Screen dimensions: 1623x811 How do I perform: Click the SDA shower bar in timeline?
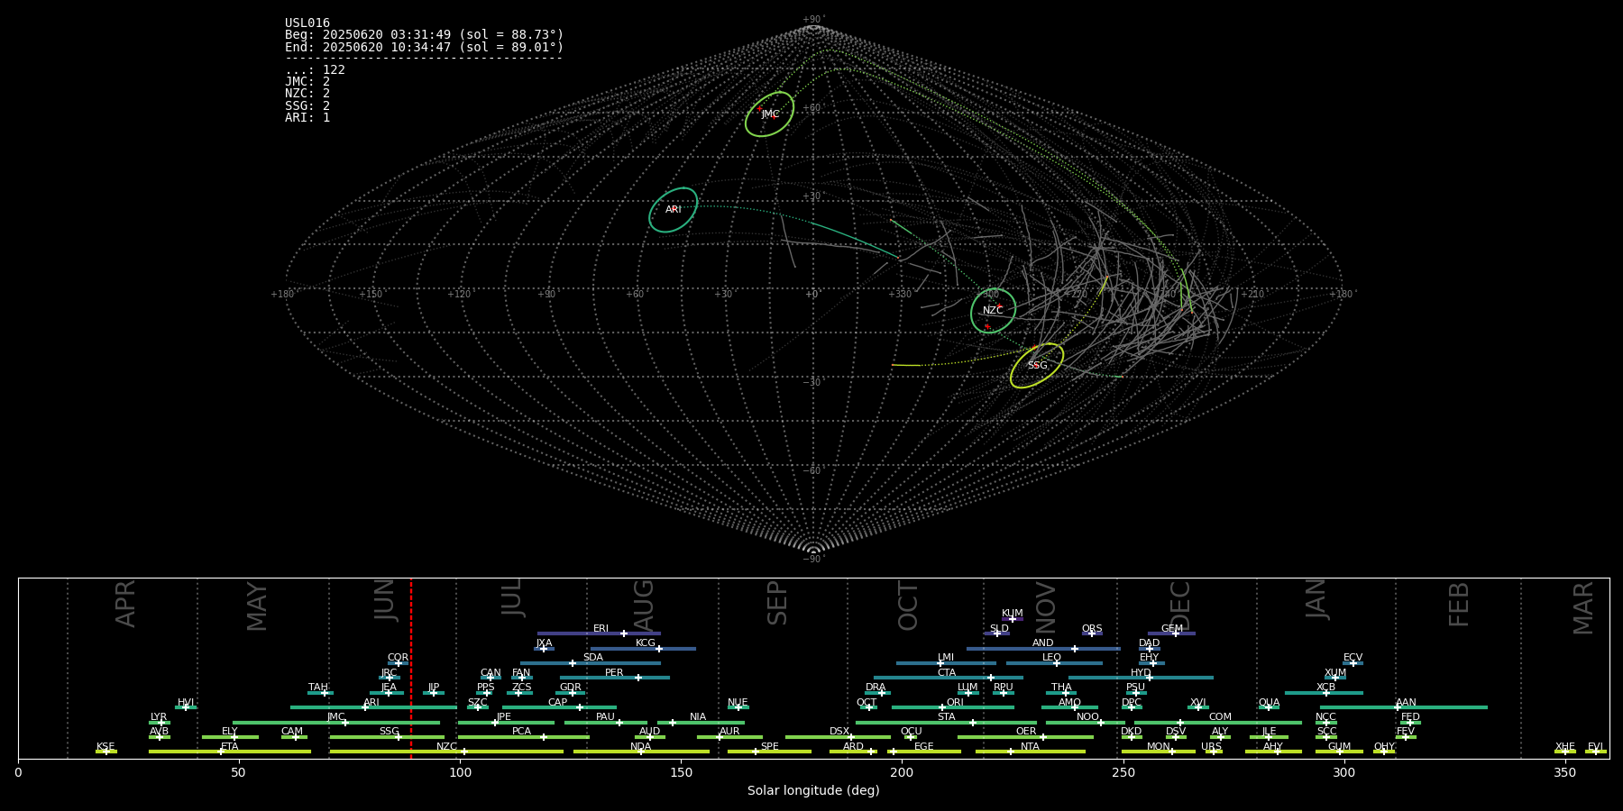click(x=590, y=663)
